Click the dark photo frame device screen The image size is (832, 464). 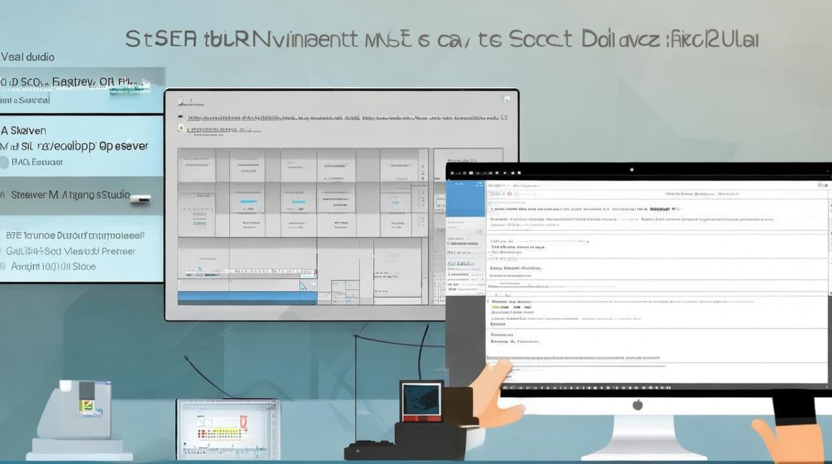point(421,397)
